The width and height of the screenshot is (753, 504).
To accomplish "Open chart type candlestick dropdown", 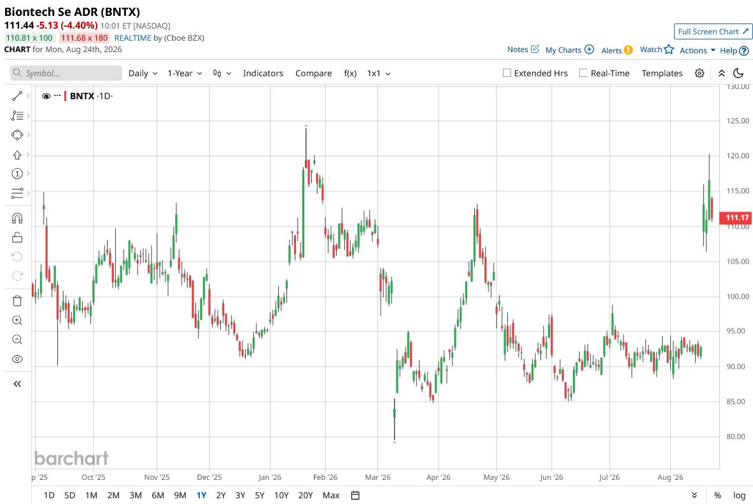I will pos(222,73).
